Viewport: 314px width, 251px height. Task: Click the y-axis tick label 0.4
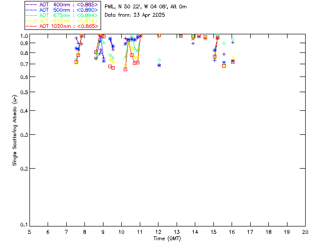click(24, 111)
